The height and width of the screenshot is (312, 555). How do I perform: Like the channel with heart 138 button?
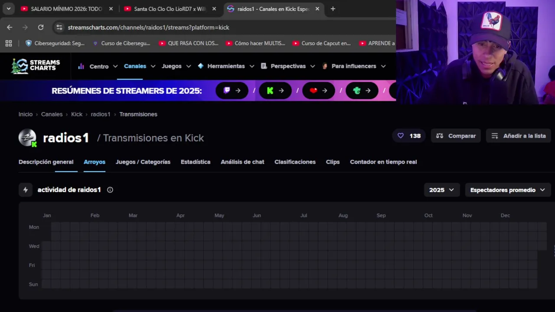409,136
